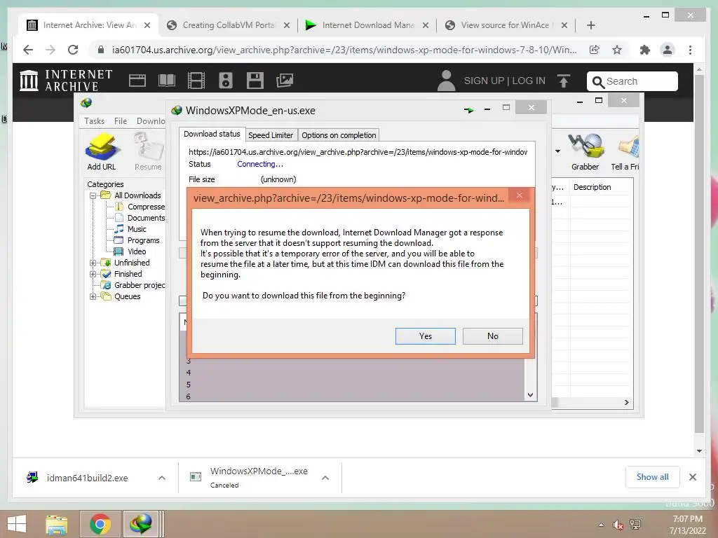Screen dimensions: 718x538
Task: Select the All Downloads category
Action: (x=137, y=195)
